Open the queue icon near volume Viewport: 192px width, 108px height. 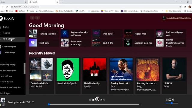pyautogui.click(x=166, y=100)
